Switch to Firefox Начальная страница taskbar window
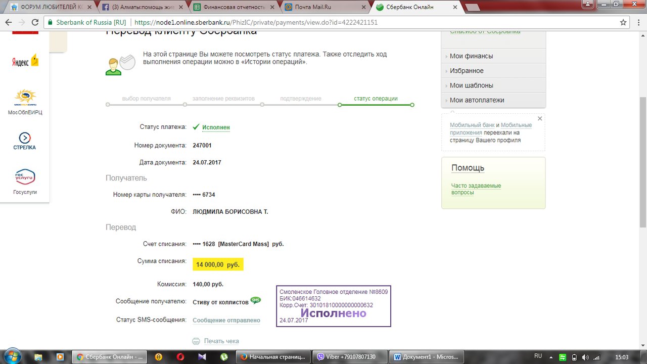 (273, 356)
